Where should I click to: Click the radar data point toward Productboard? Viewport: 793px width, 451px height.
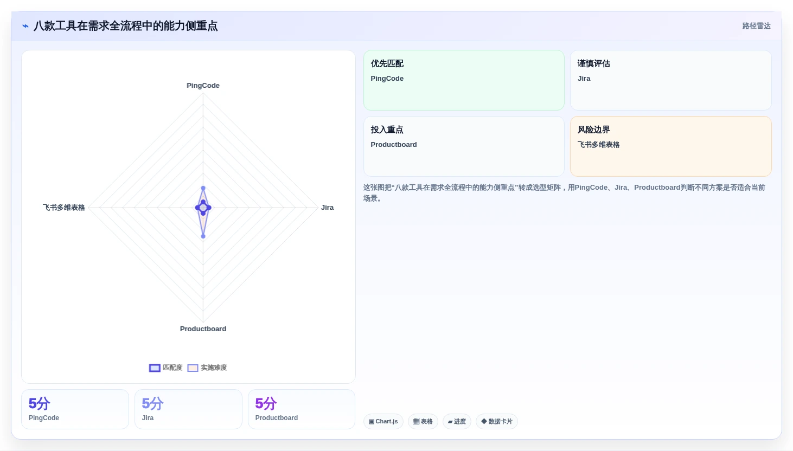tap(203, 236)
